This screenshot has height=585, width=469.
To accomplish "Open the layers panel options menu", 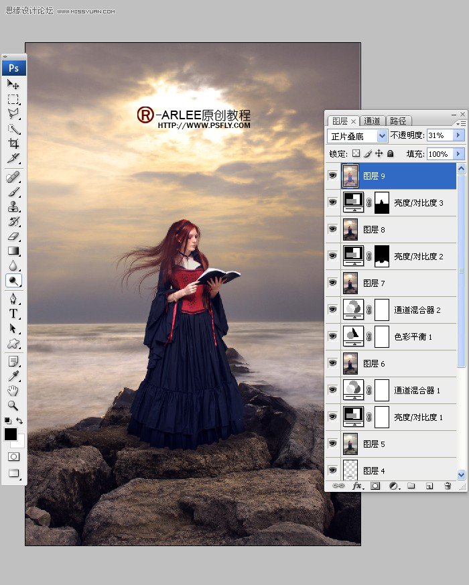I will (461, 123).
